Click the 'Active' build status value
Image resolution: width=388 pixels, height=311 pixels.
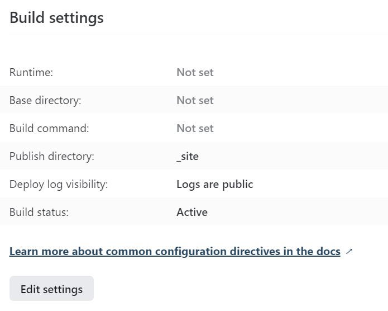192,213
